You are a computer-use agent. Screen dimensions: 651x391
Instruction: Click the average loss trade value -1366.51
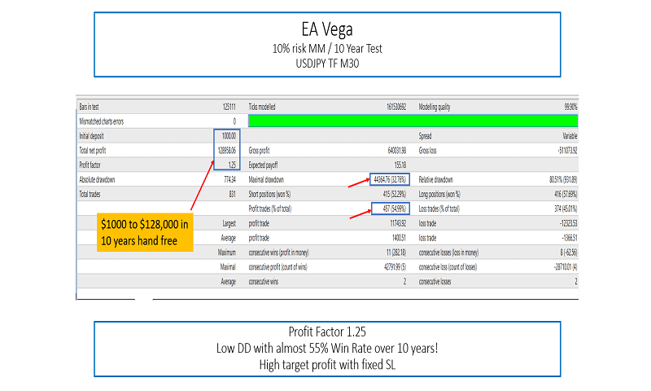point(569,238)
